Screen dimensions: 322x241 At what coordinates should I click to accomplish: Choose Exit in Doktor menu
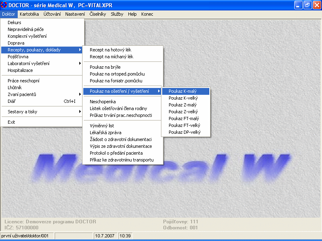42,122
